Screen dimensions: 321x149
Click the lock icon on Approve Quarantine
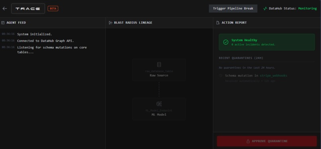[248, 141]
